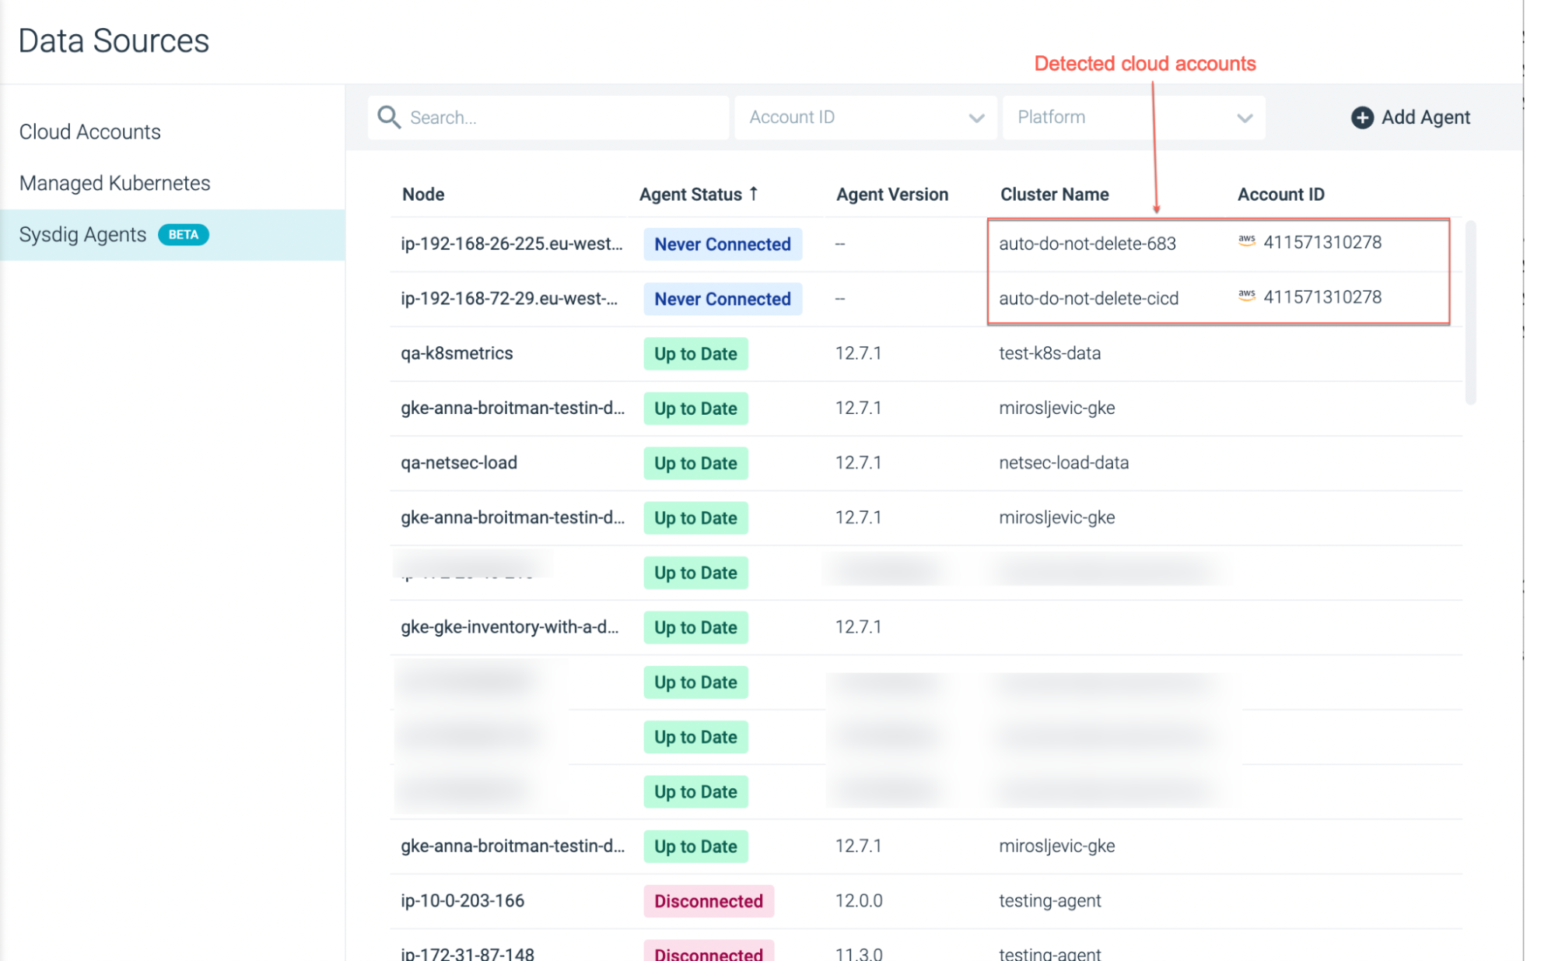Click version 12.7.1 for qa-k8smetrics
Screen dimensions: 1555x961
point(858,353)
